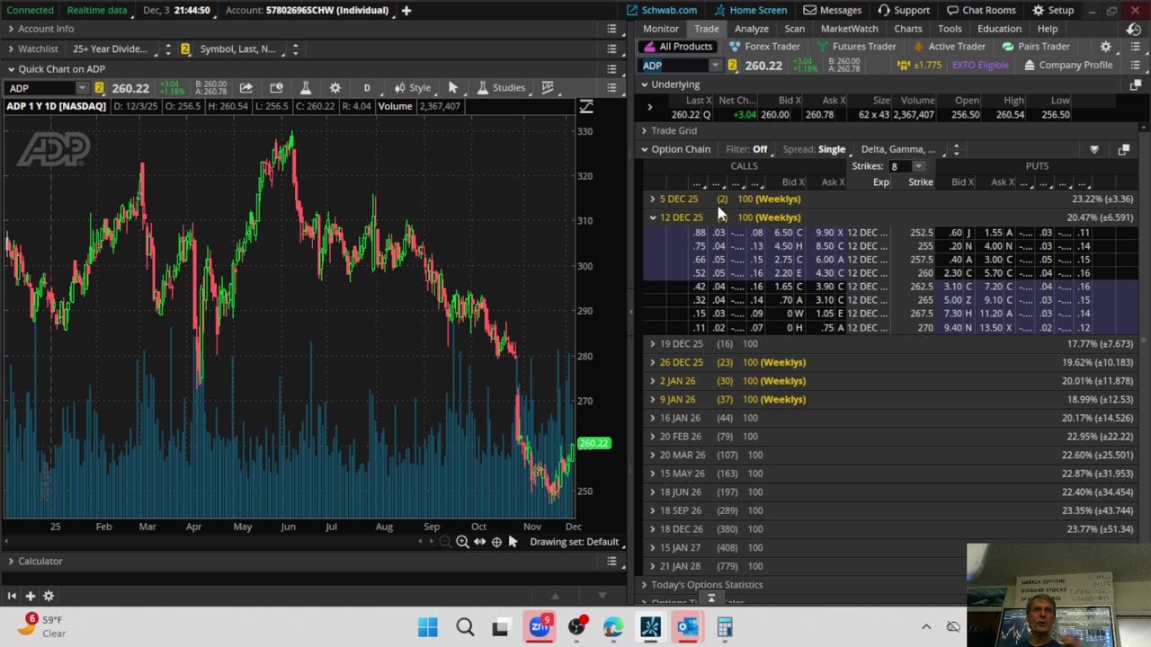
Task: Select the pointer drawing tool in toolbar
Action: (453, 88)
